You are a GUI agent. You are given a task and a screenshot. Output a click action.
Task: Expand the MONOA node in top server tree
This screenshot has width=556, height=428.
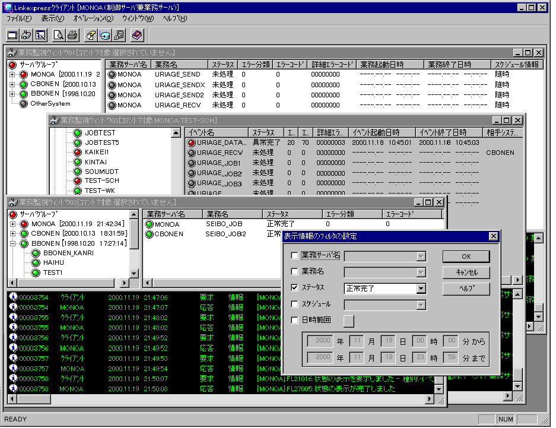pyautogui.click(x=12, y=75)
